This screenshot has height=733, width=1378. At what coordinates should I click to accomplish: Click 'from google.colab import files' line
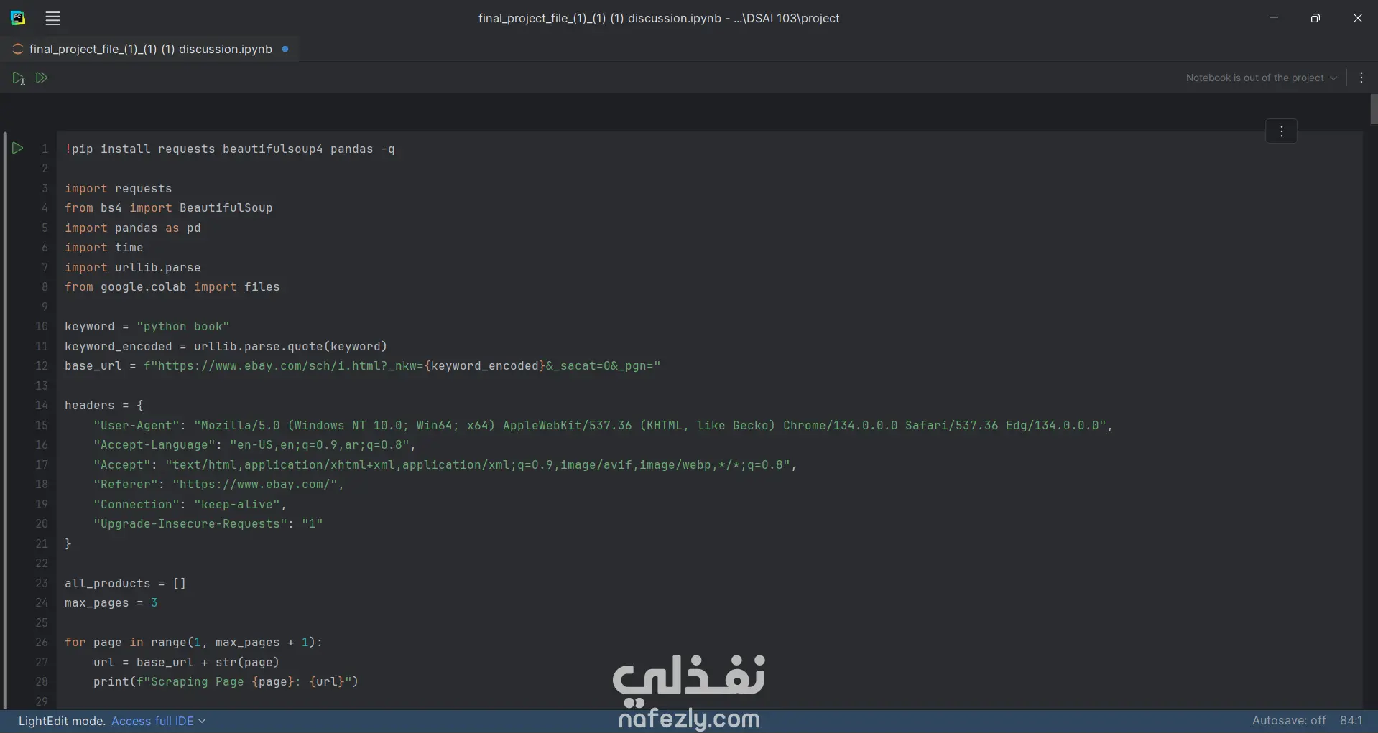pyautogui.click(x=172, y=287)
